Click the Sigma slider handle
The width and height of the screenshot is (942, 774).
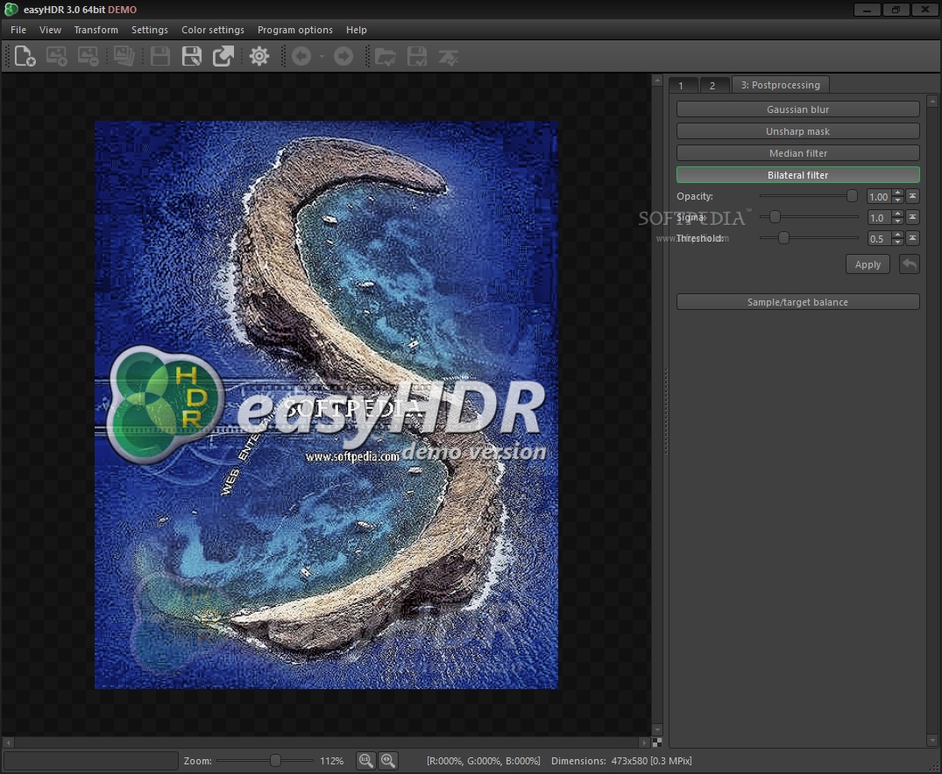(x=775, y=217)
